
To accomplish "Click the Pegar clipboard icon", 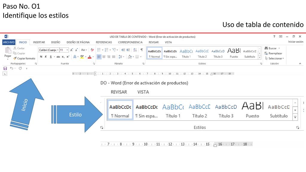I will (8, 50).
